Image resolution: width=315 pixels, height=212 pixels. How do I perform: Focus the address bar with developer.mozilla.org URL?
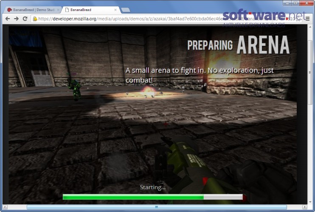[x=167, y=19]
